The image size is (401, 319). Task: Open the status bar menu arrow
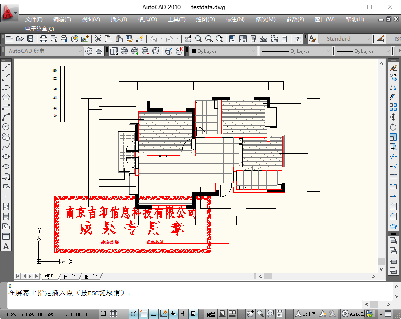click(x=381, y=314)
